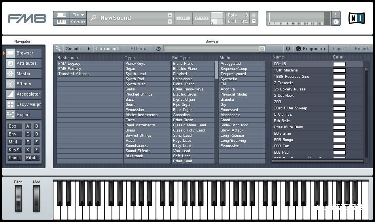The image size is (375, 222).
Task: Click the Save As button
Action: pyautogui.click(x=78, y=22)
